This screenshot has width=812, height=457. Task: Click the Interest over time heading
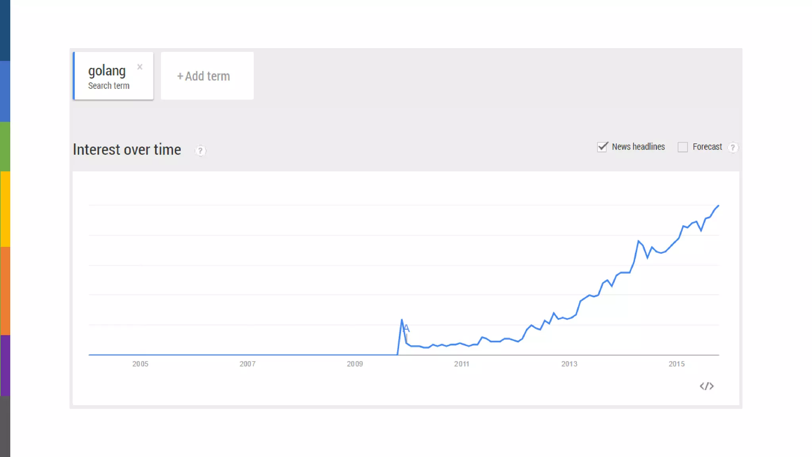click(x=127, y=150)
